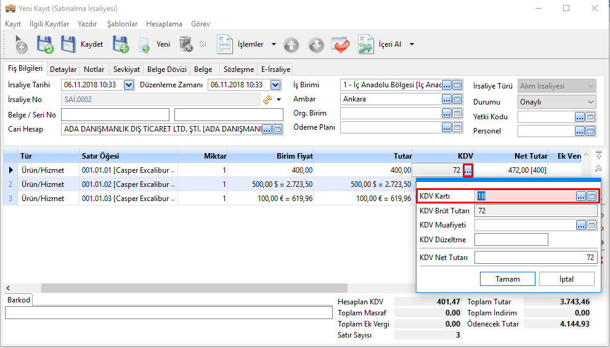Switch to the Detaylar tab

(x=63, y=69)
